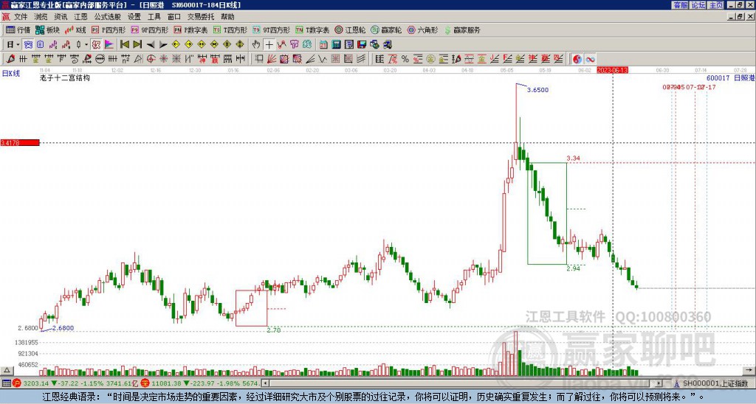Click the volume panel up-triangle button
The image size is (756, 404).
coord(6,371)
